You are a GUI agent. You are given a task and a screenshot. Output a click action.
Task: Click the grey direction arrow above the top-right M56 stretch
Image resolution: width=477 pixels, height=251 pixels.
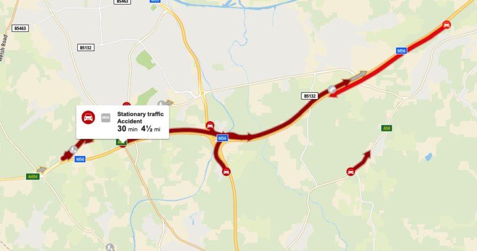click(x=358, y=75)
